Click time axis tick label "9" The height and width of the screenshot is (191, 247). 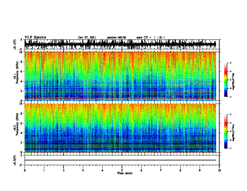coord(200,170)
